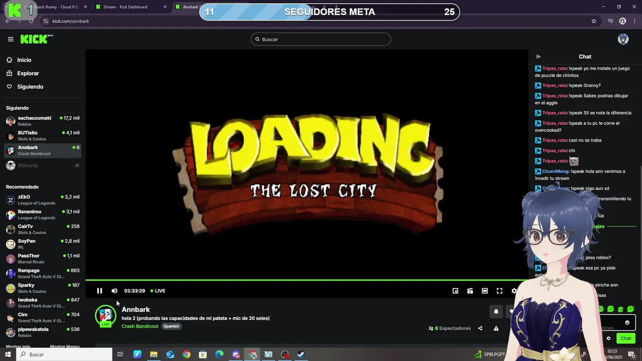This screenshot has width=642, height=361.
Task: Open player settings gear
Action: click(x=514, y=291)
